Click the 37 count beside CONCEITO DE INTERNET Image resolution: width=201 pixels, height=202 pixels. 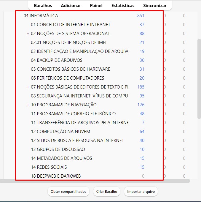(142, 25)
